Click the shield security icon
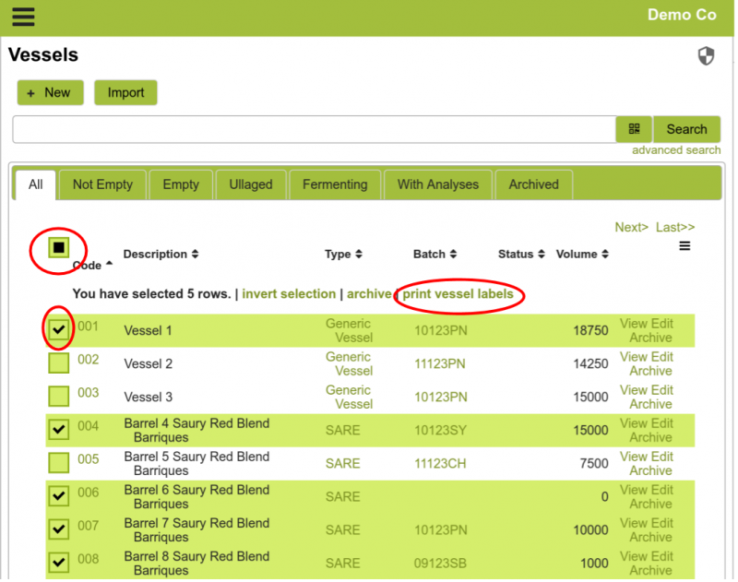 coord(706,56)
